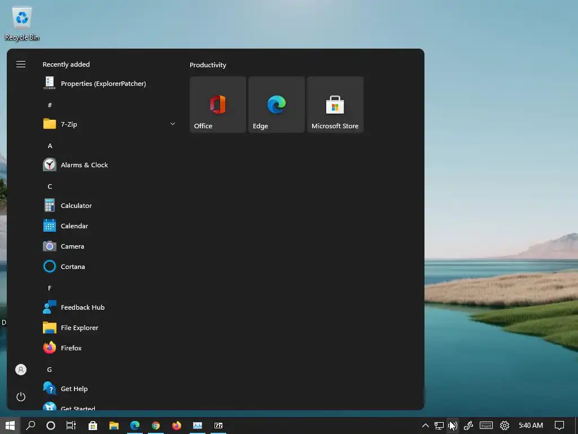The width and height of the screenshot is (578, 434).
Task: Open the Office tile
Action: pyautogui.click(x=218, y=105)
